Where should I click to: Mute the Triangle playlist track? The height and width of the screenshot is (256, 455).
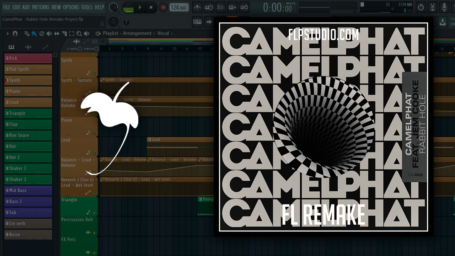pyautogui.click(x=94, y=213)
